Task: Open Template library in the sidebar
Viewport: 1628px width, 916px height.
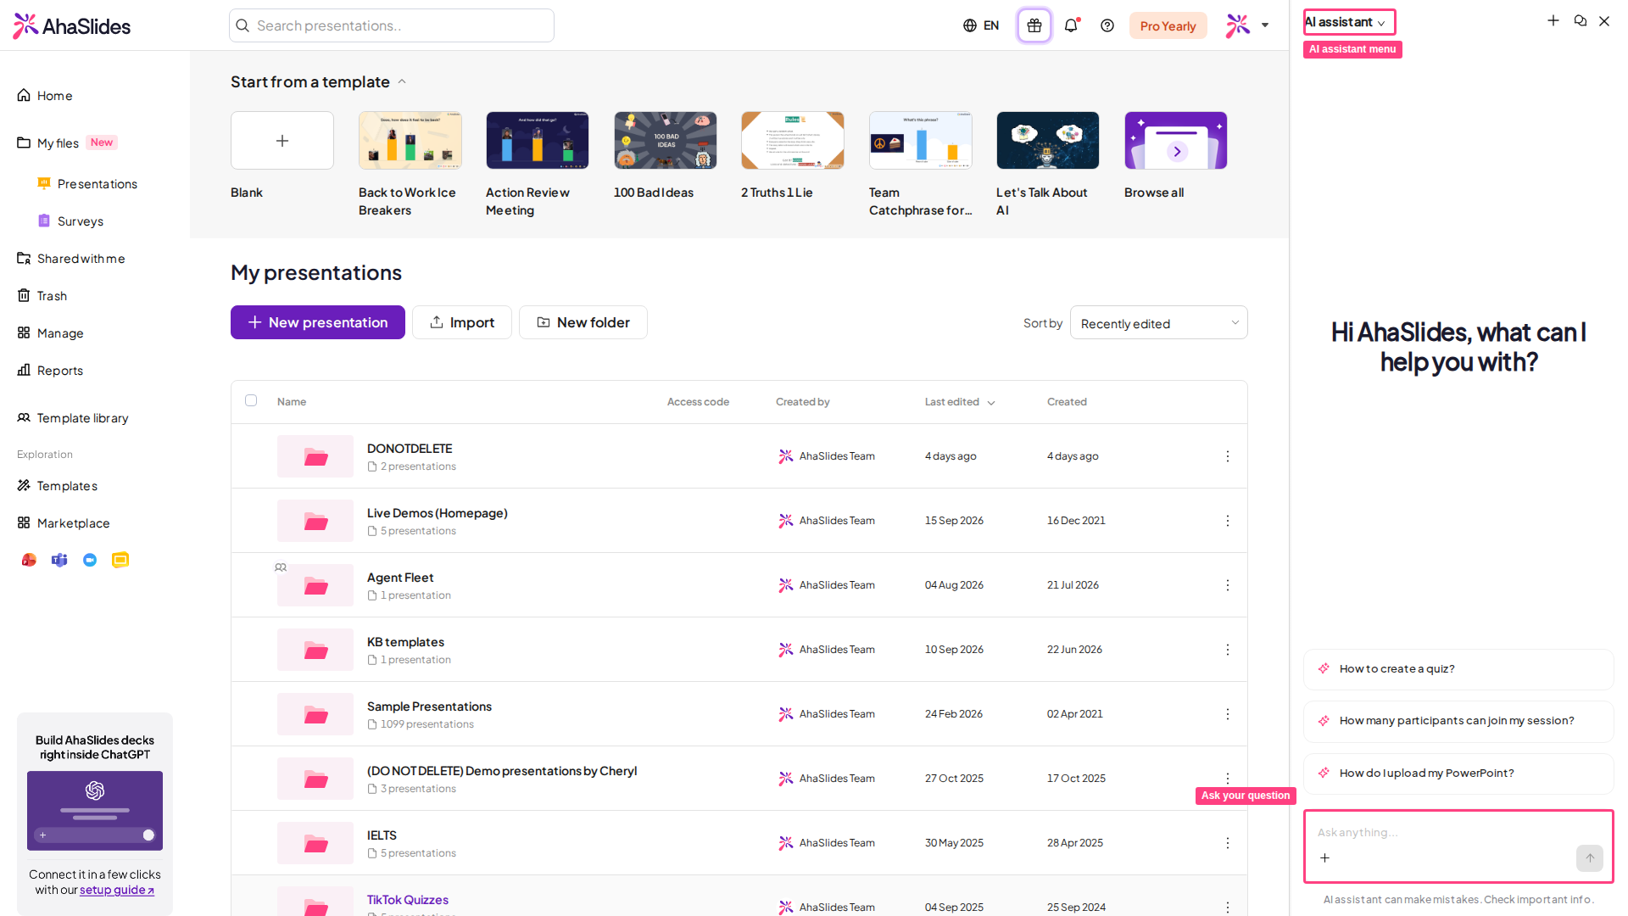Action: (73, 418)
